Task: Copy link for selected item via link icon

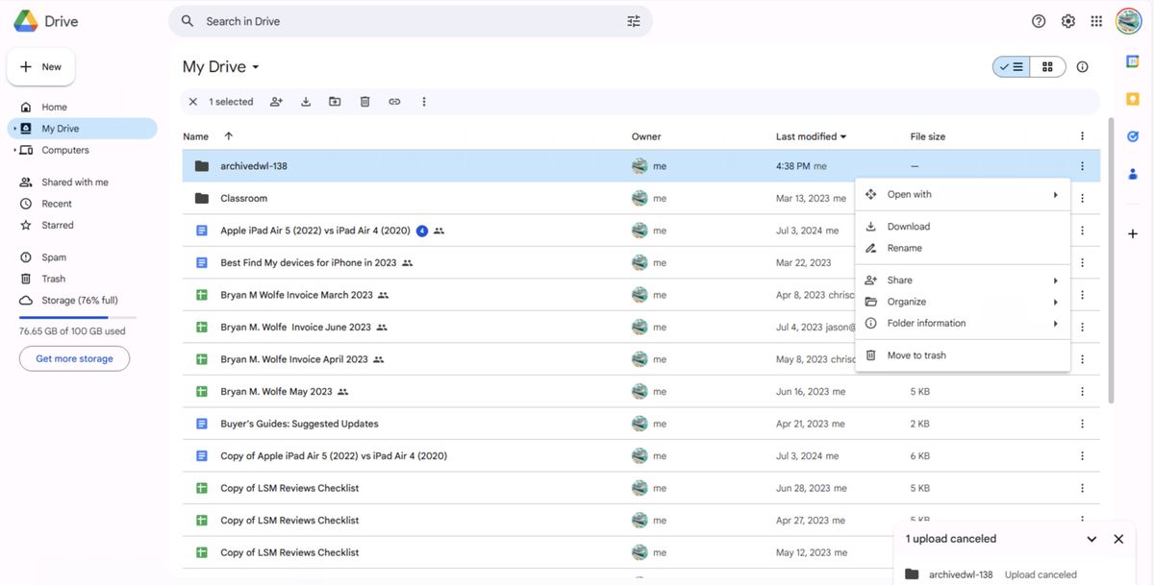Action: 393,101
